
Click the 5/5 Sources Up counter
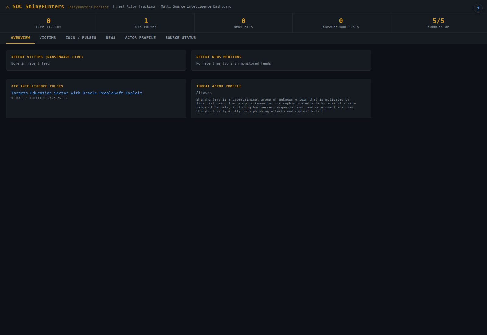(x=438, y=23)
